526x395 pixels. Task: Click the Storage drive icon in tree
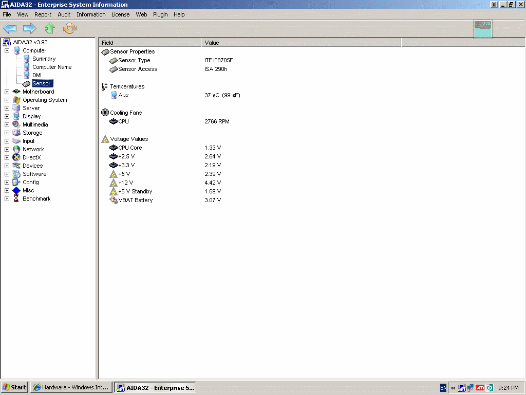coord(16,133)
